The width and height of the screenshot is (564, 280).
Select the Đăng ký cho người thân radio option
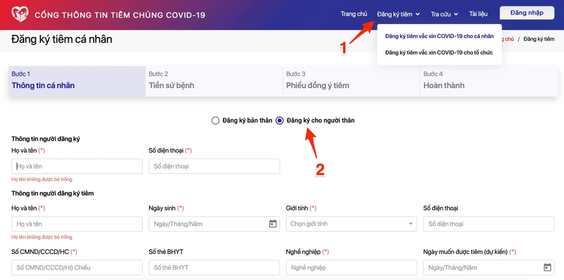pyautogui.click(x=280, y=120)
